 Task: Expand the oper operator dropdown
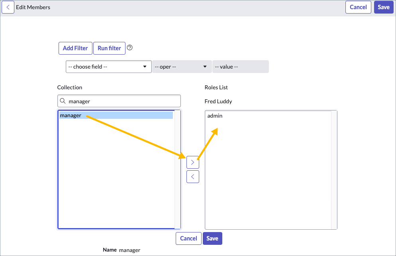pos(182,67)
